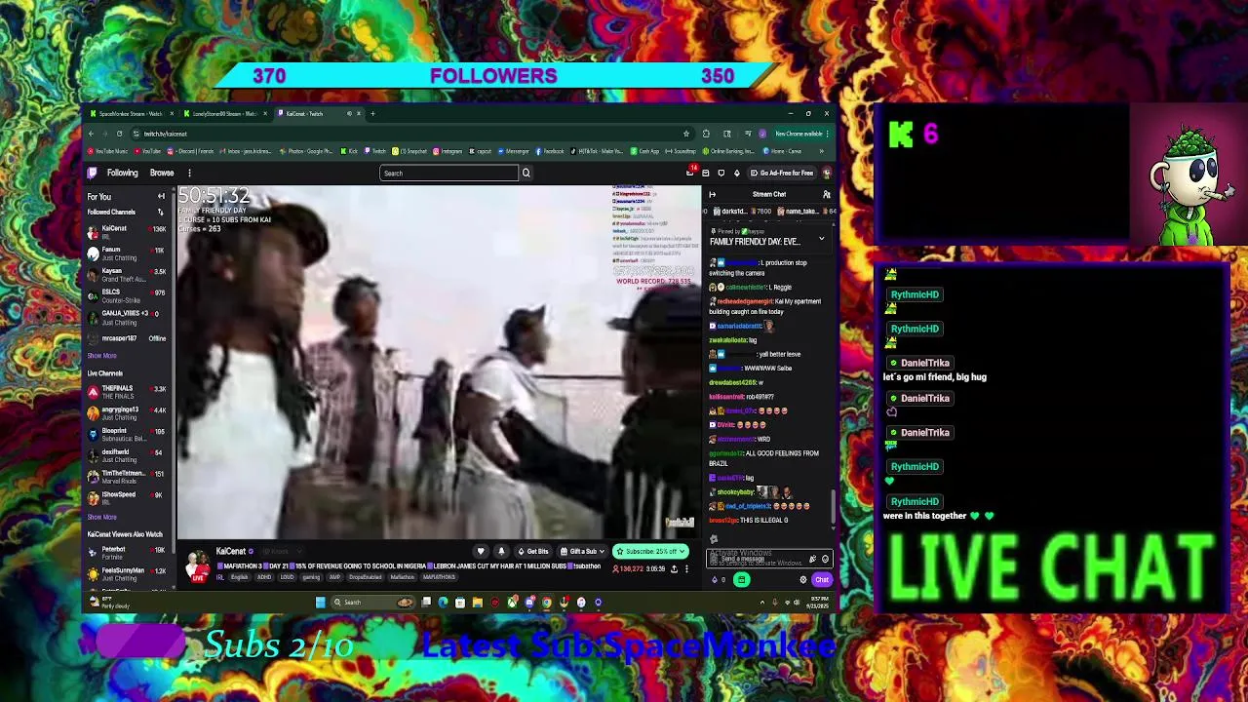
Task: Open the Browse tab on Twitch
Action: click(x=162, y=173)
